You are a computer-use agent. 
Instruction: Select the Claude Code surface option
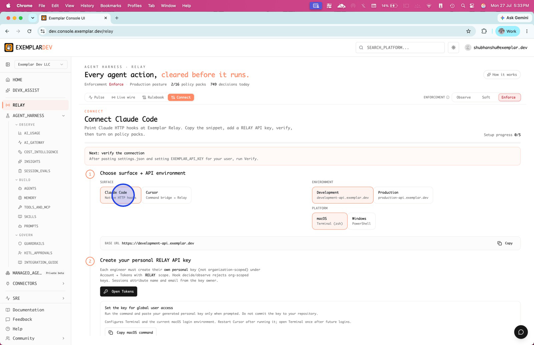(121, 195)
